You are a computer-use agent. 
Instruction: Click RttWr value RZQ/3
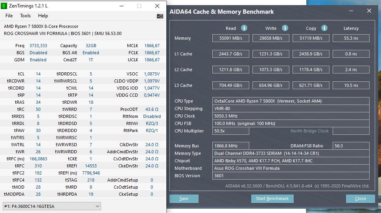[152, 123]
